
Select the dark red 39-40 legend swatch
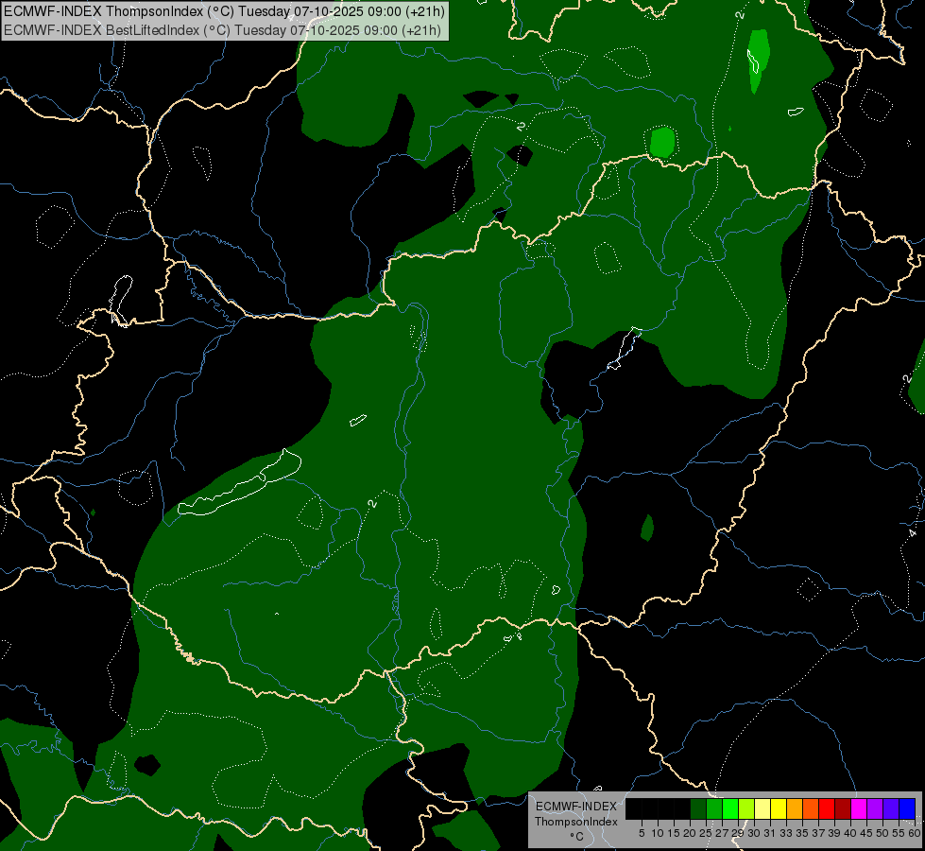coord(843,808)
